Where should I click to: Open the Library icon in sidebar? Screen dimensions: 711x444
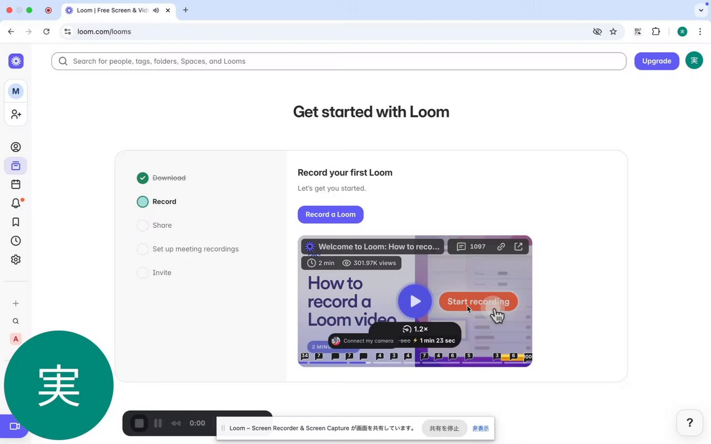[16, 166]
